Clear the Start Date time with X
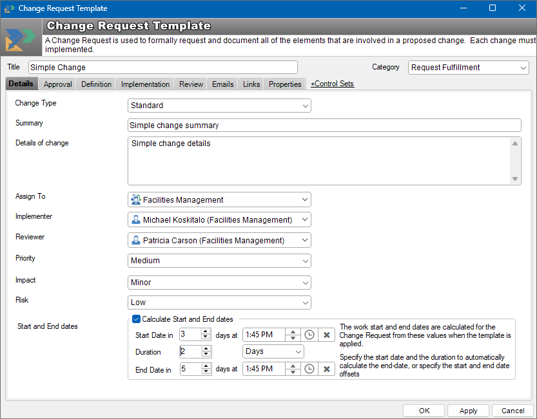This screenshot has height=419, width=537. click(327, 335)
